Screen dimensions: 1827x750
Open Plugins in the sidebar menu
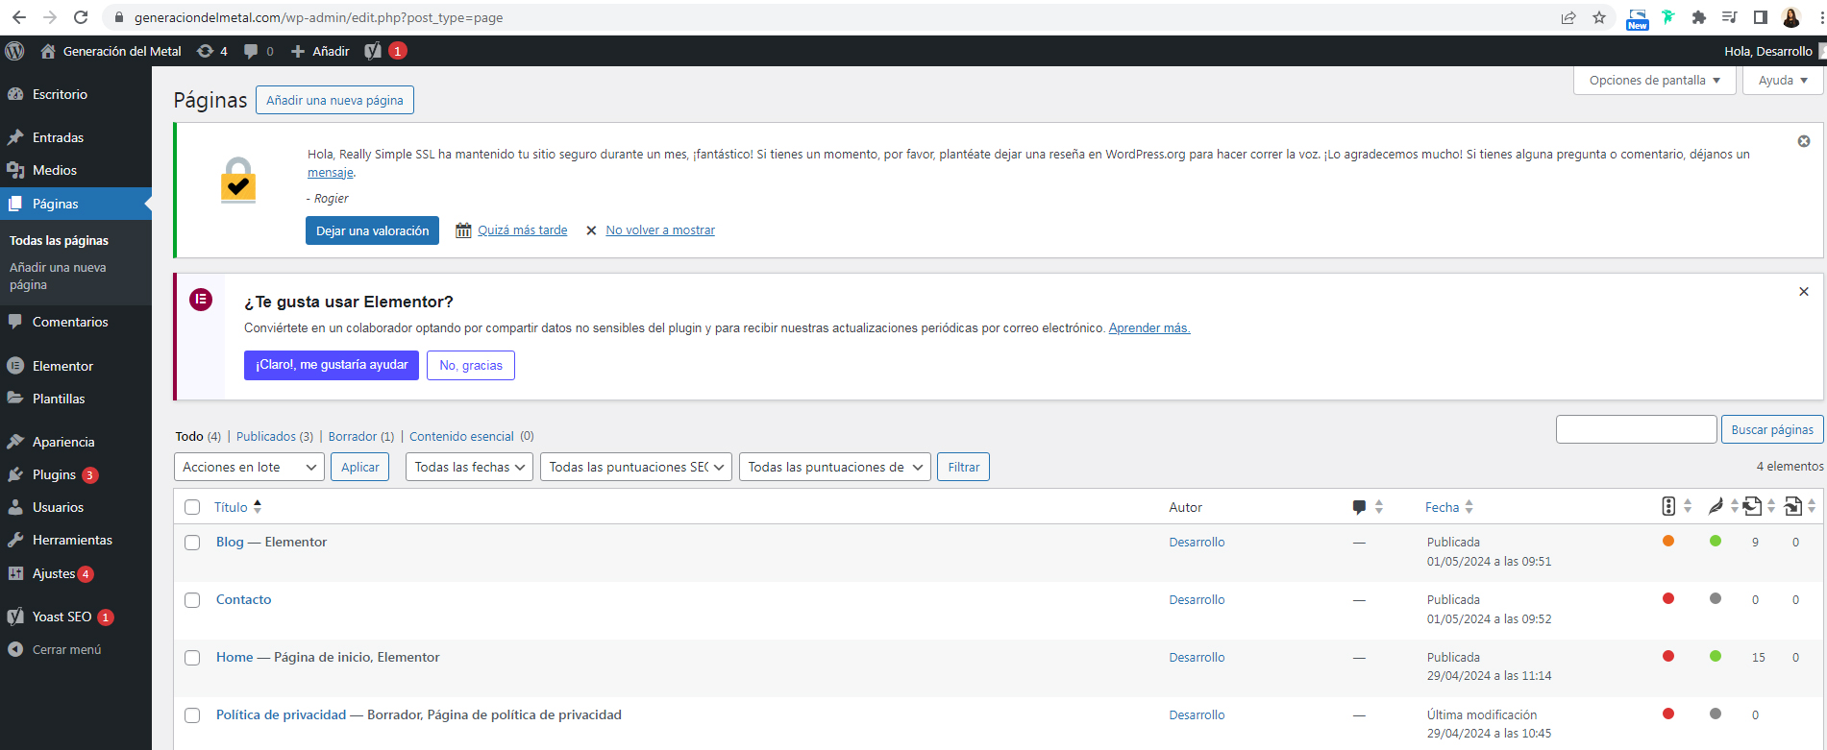[x=54, y=474]
